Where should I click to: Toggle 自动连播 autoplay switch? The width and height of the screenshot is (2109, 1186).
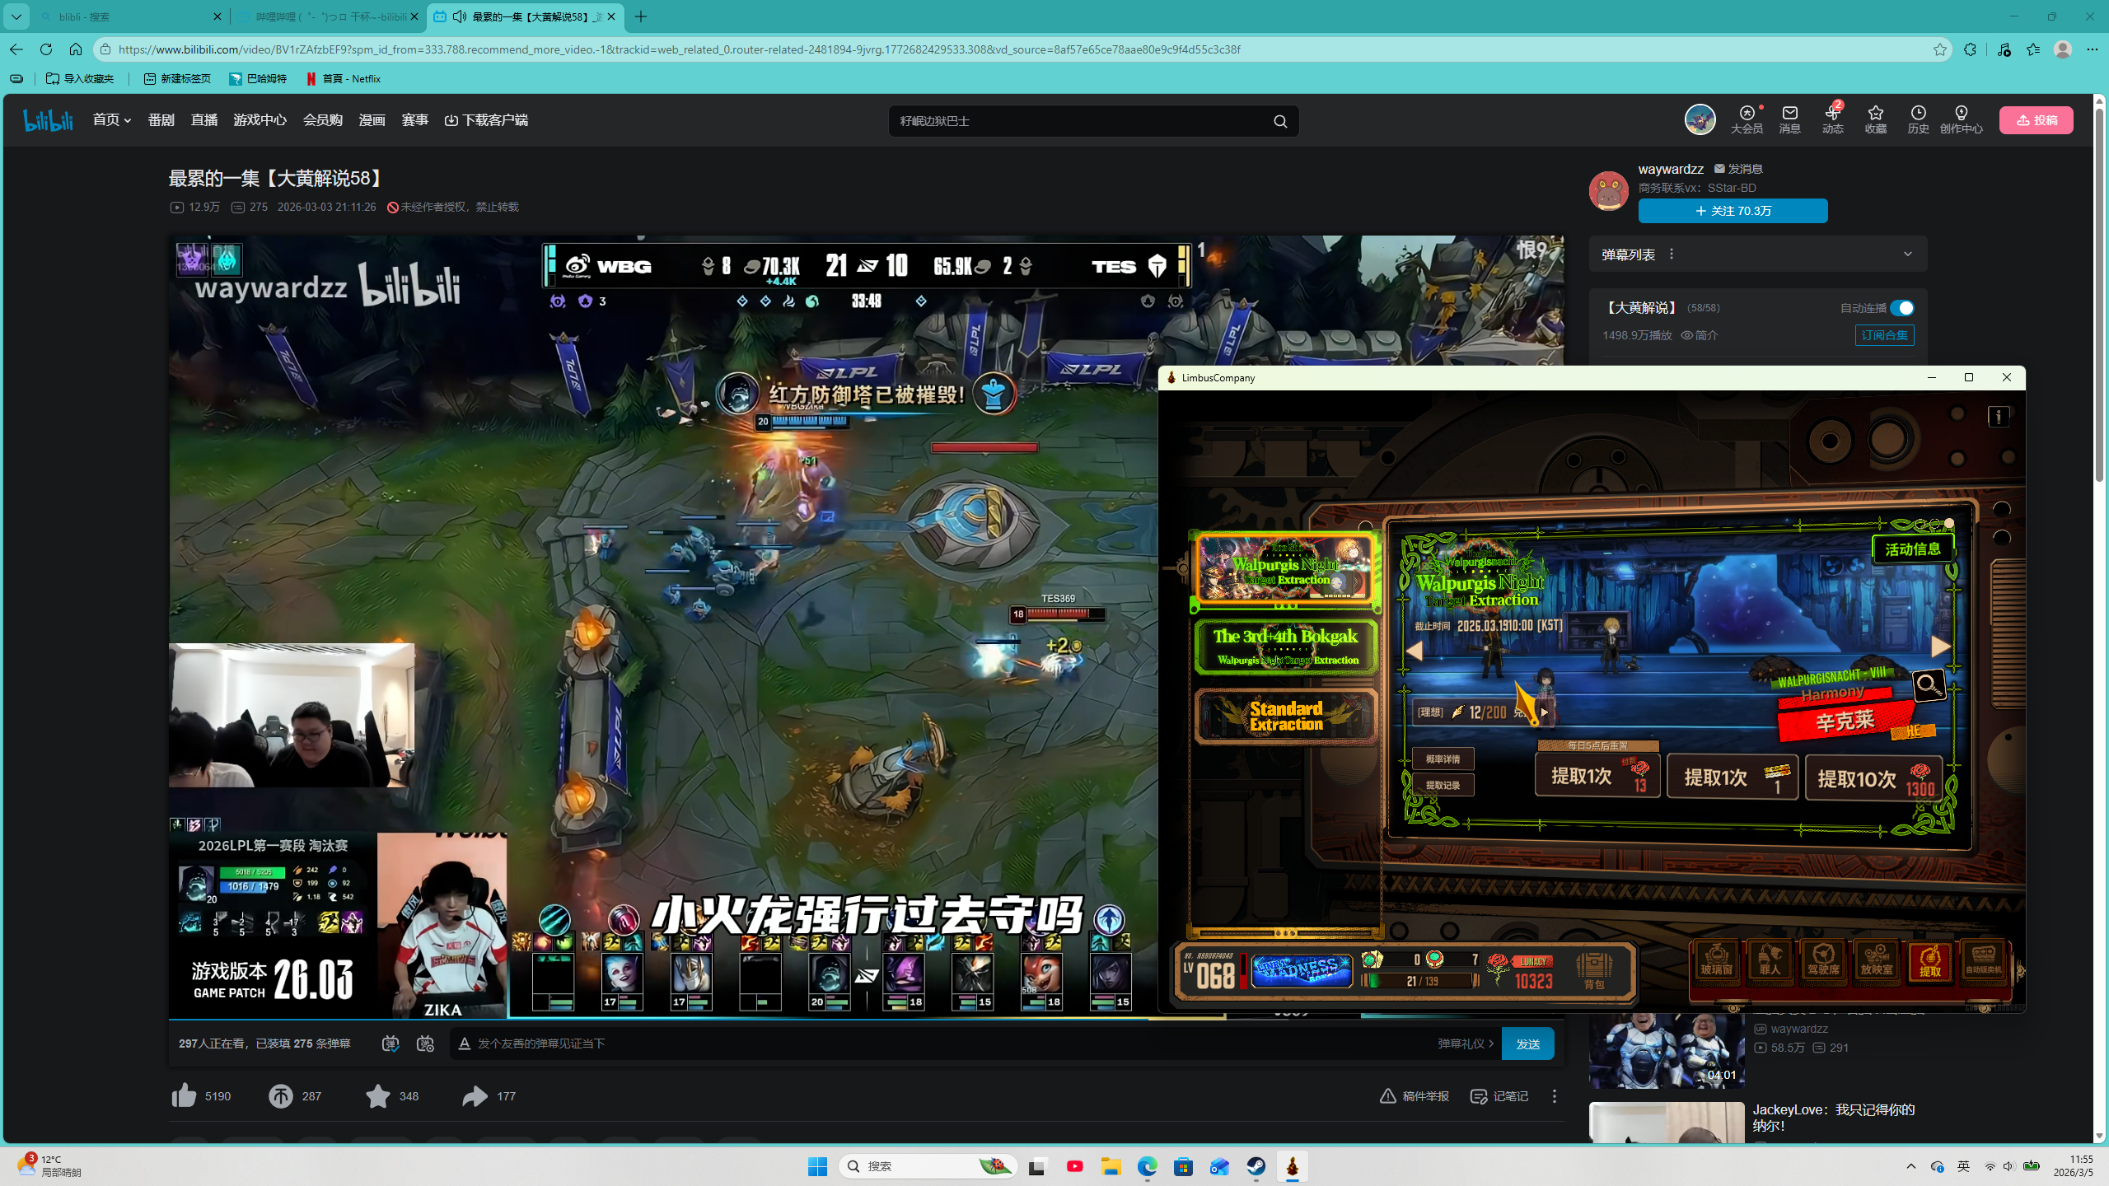(1901, 308)
